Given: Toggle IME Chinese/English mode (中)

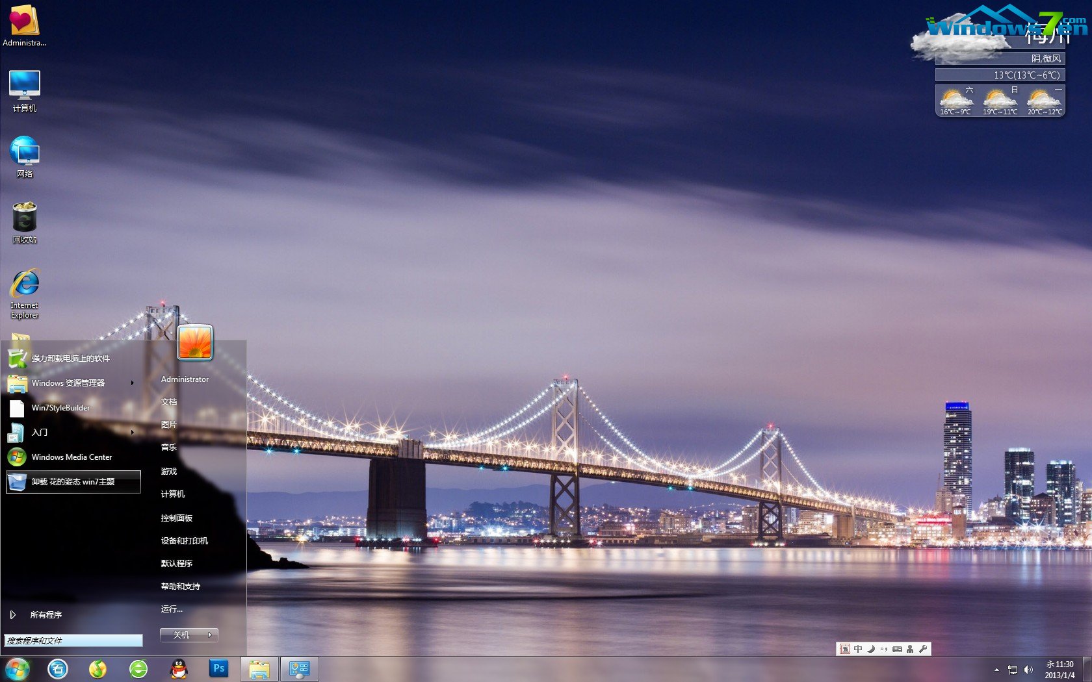Looking at the screenshot, I should pyautogui.click(x=858, y=649).
